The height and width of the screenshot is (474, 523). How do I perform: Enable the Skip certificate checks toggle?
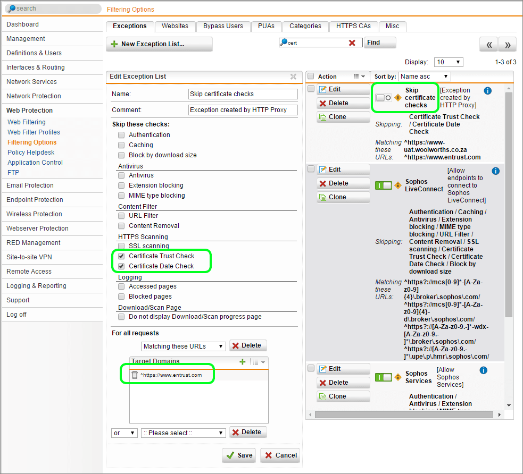383,98
